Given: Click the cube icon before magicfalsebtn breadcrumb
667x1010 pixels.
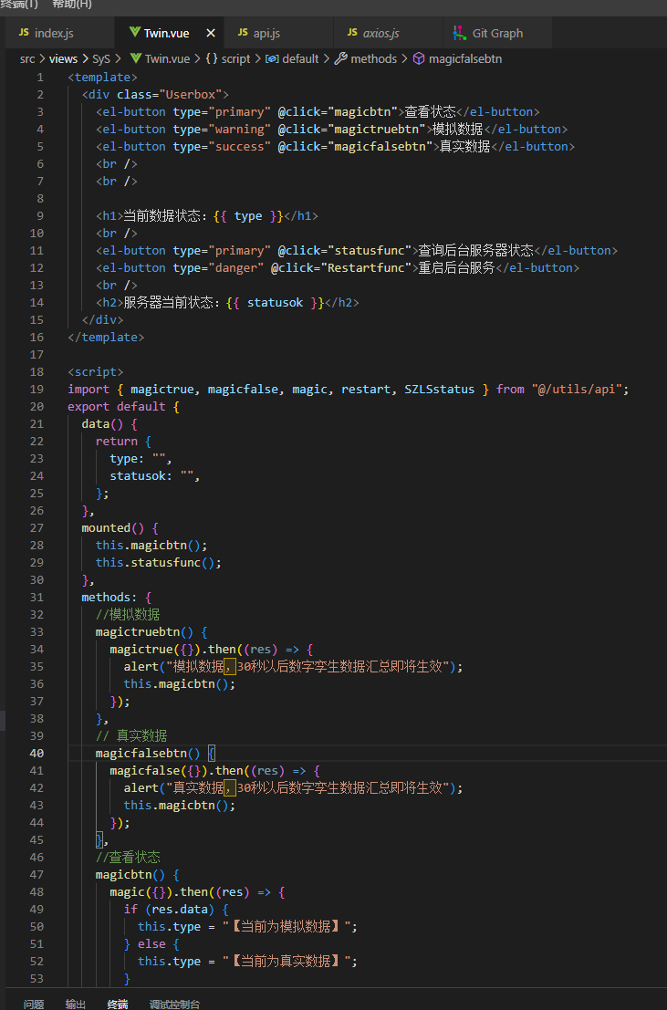Looking at the screenshot, I should coord(419,58).
